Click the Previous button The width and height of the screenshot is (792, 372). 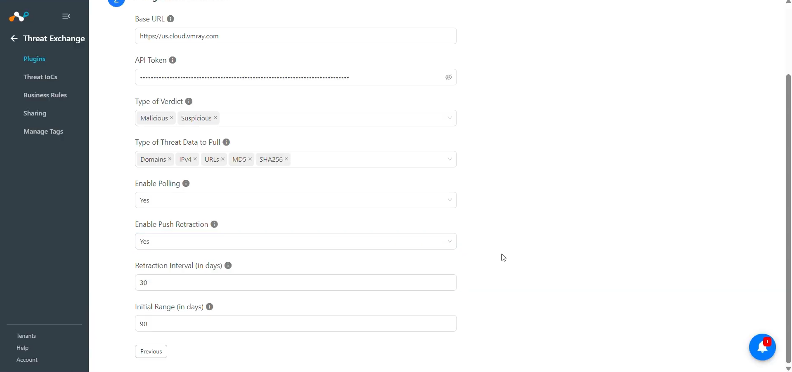coord(151,351)
